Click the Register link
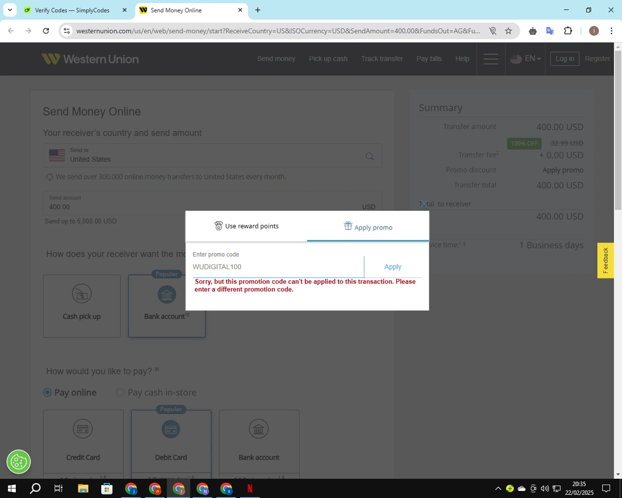Image resolution: width=622 pixels, height=498 pixels. 597,59
